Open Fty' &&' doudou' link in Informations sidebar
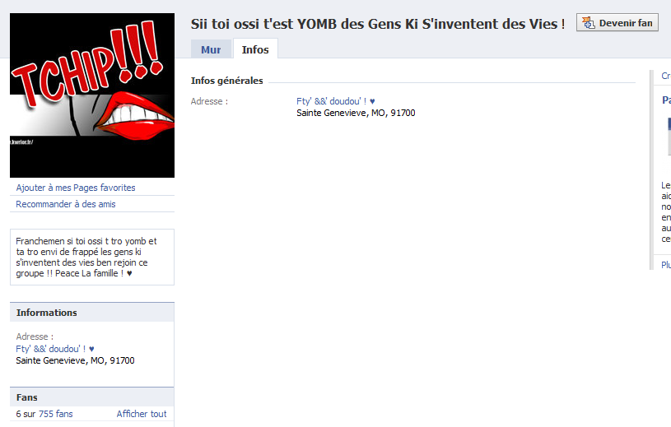This screenshot has height=427, width=671. pos(55,349)
